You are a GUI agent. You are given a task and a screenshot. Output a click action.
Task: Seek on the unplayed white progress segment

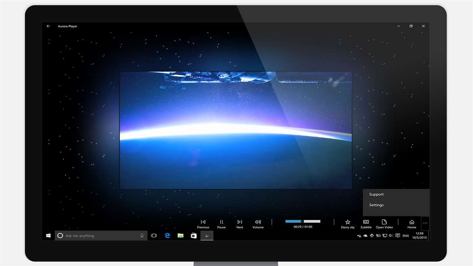pyautogui.click(x=312, y=221)
